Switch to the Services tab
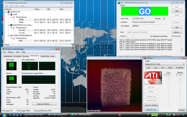 pos(25,56)
